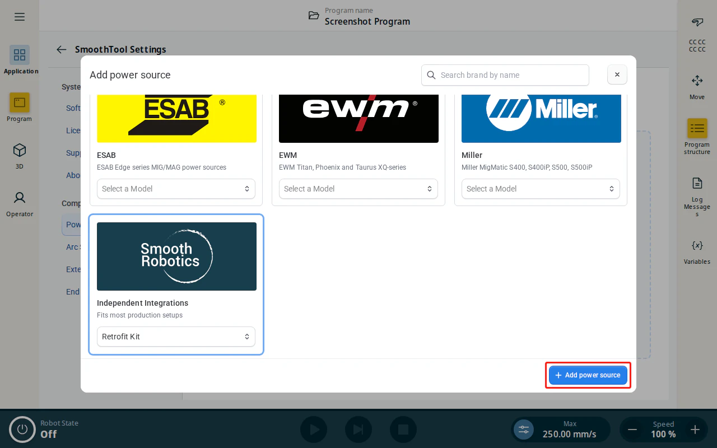This screenshot has width=717, height=448.
Task: Open the ESAB Select a Model dropdown
Action: (x=176, y=189)
